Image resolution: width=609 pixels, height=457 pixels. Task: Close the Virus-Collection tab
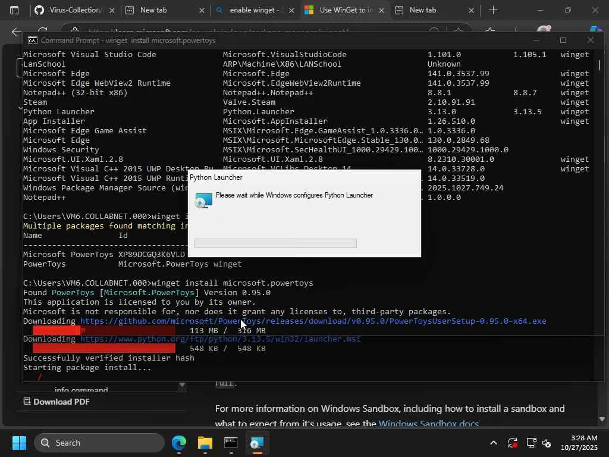tap(112, 11)
